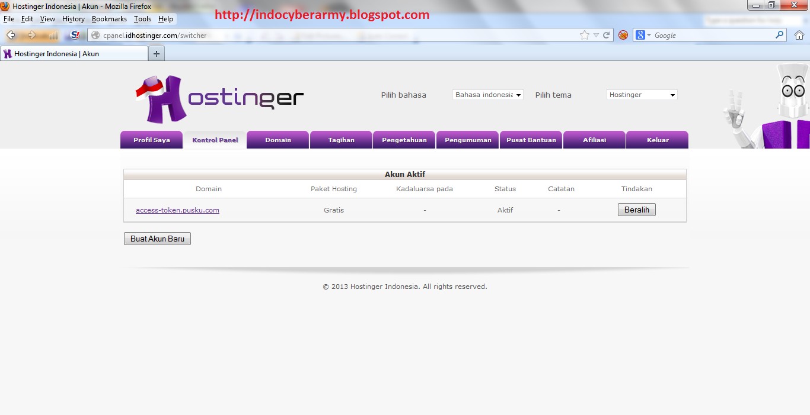The width and height of the screenshot is (810, 415).
Task: Click the globe site identity icon
Action: (95, 36)
